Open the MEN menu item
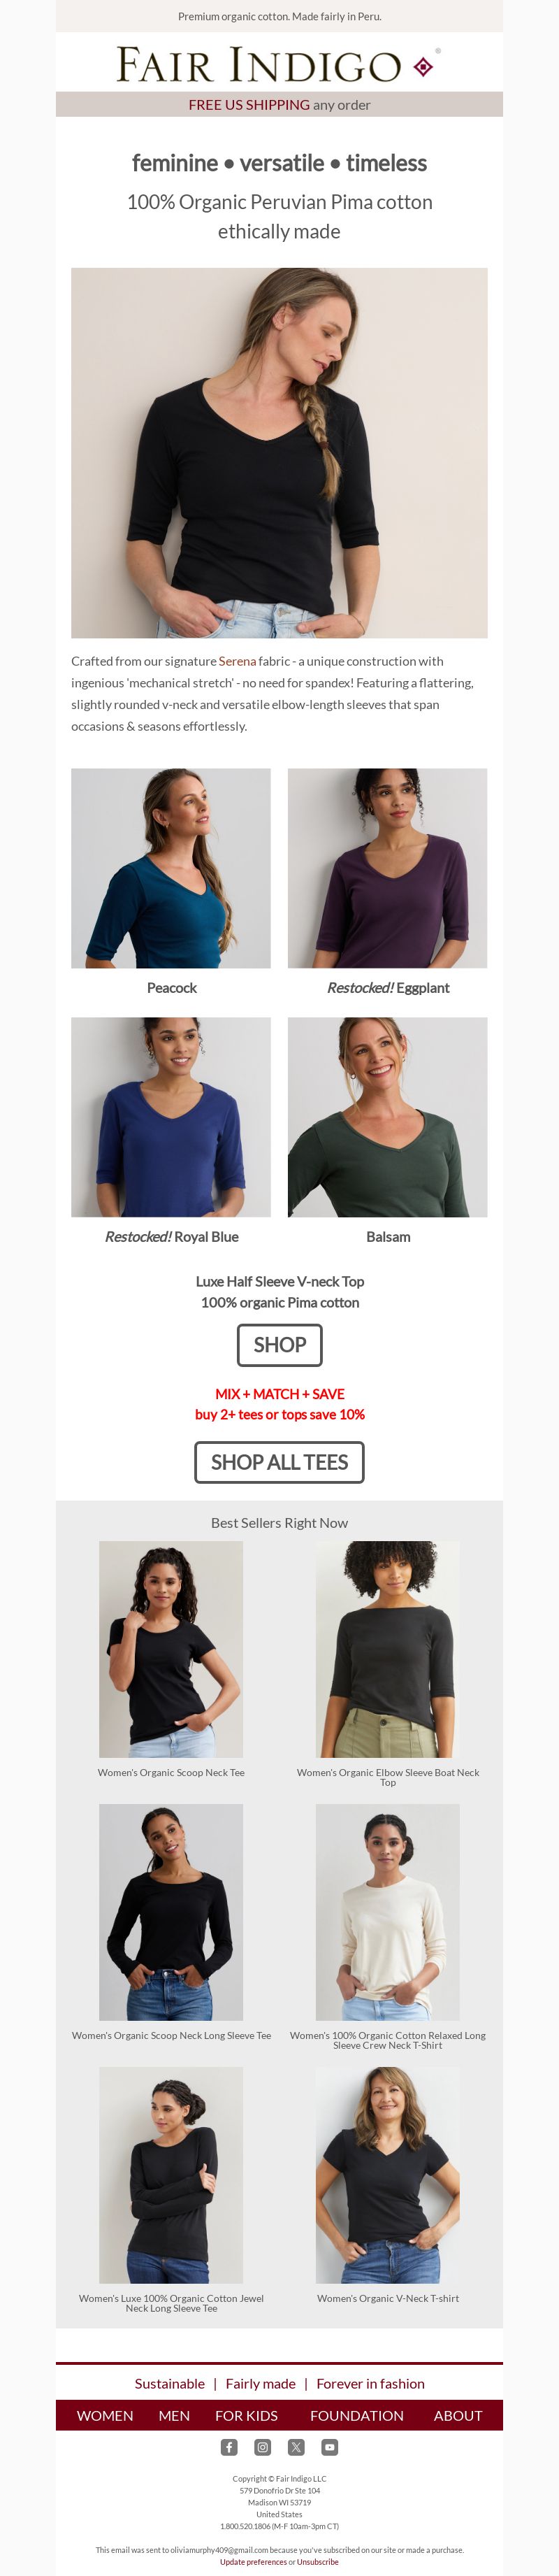Screen dimensions: 559x2576 click(174, 2415)
